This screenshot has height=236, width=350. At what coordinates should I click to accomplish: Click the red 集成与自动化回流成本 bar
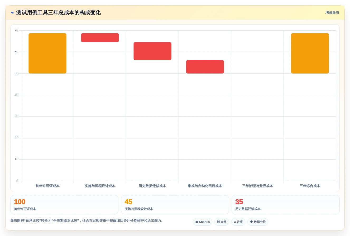[x=205, y=67]
